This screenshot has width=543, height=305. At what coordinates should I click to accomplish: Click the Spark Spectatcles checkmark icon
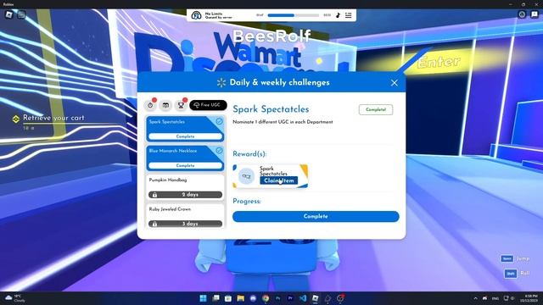[219, 121]
